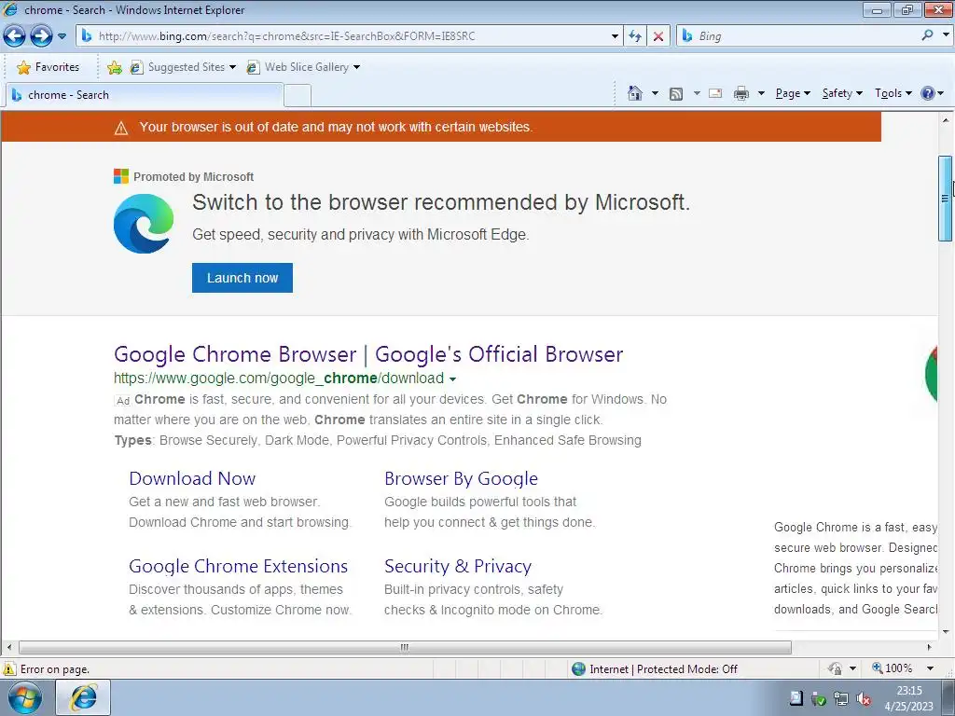This screenshot has width=955, height=716.
Task: Click the vertical scrollbar down arrow
Action: [x=946, y=631]
